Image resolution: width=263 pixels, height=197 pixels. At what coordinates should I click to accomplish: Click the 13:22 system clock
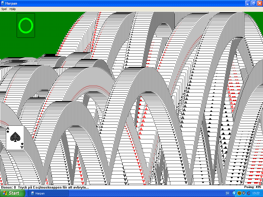[256, 193]
